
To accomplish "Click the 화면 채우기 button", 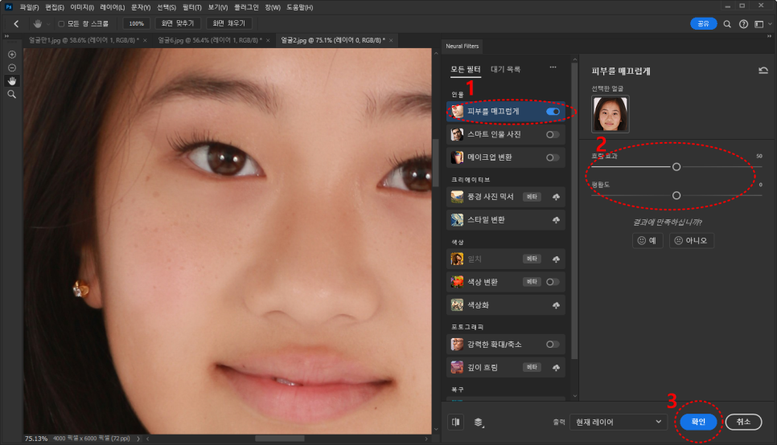I will coord(229,23).
